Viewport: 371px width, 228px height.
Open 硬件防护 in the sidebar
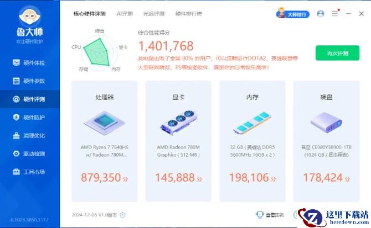coord(29,117)
